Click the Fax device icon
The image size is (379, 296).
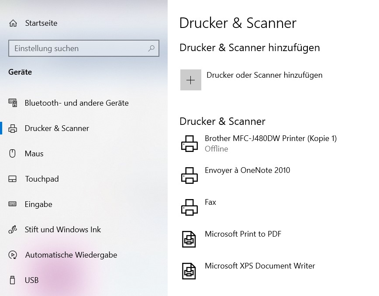(x=189, y=207)
